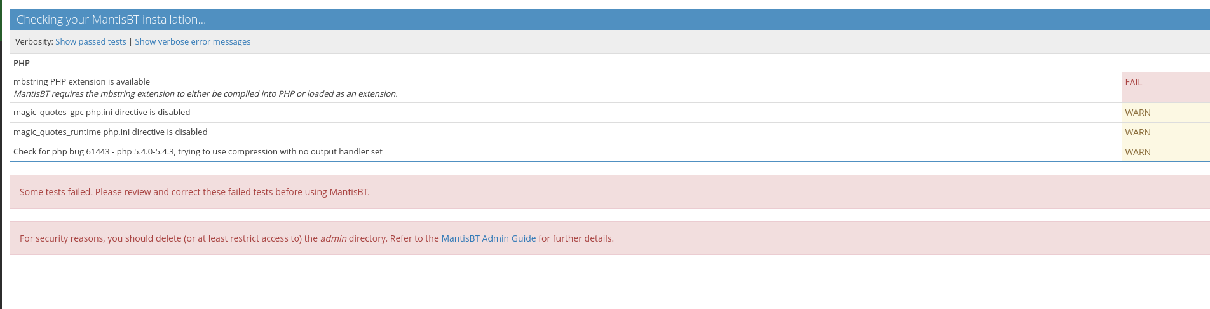This screenshot has height=309, width=1210.
Task: Click WARN status for php bug 61443
Action: click(1166, 152)
